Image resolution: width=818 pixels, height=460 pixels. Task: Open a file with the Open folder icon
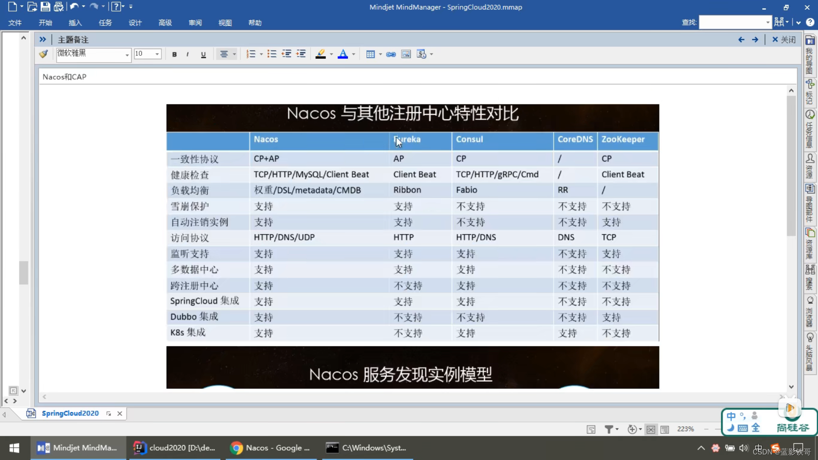click(x=32, y=7)
